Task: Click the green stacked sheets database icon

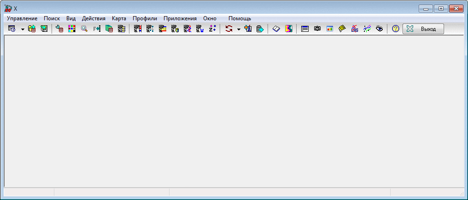Action: tap(109, 29)
